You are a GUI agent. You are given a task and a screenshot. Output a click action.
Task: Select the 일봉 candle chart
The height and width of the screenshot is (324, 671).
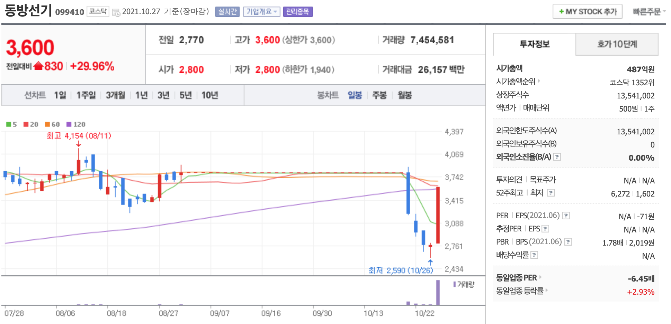(x=355, y=95)
